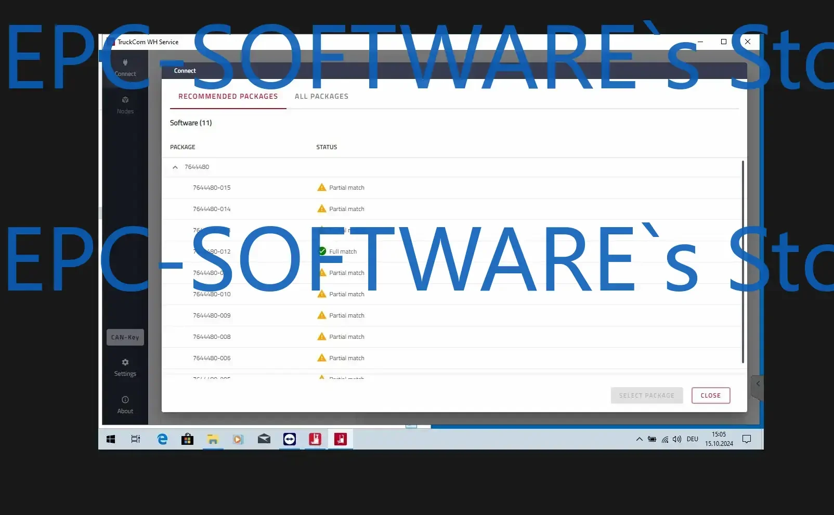Image resolution: width=834 pixels, height=515 pixels.
Task: Click the package list vertical scrollbar
Action: coord(742,262)
